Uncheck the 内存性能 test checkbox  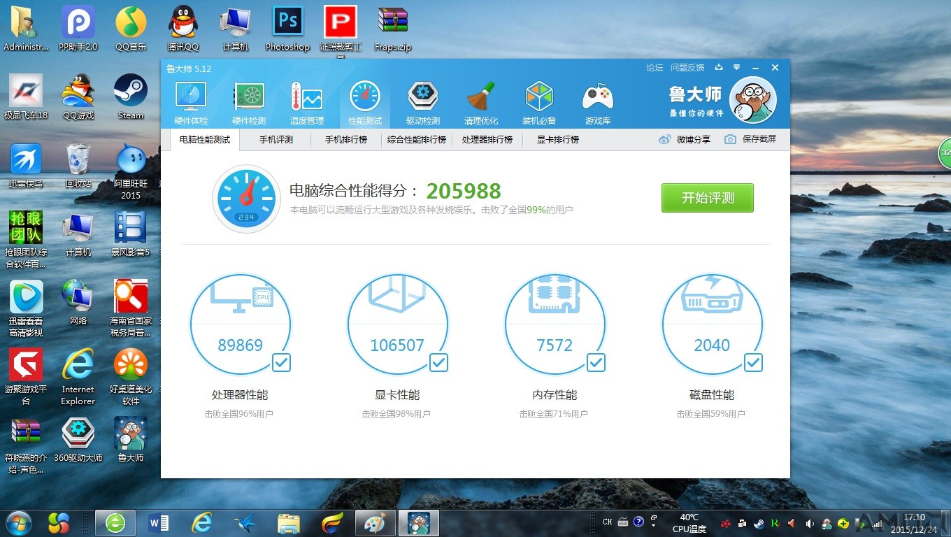click(596, 362)
